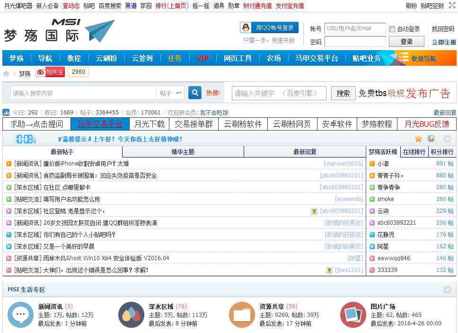Click the gold star favorite icon
Image resolution: width=458 pixels, height=333 pixels.
418,139
